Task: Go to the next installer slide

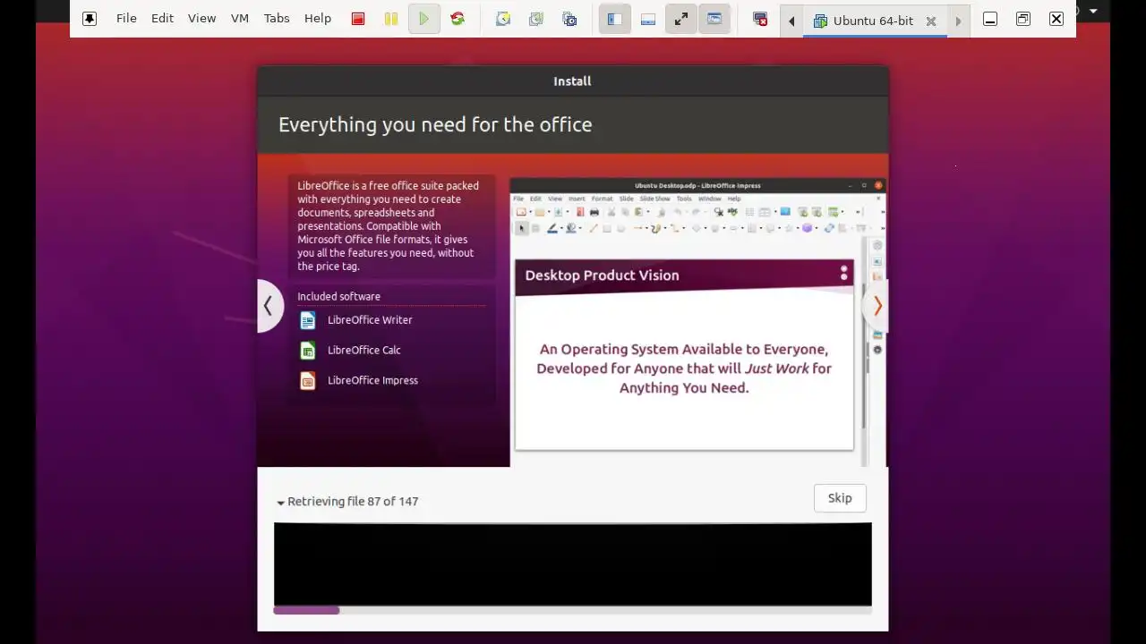Action: 877,306
